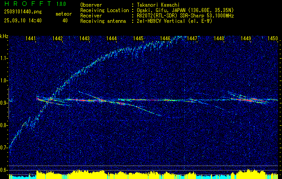Click the Observer field label
Screen dimensions: 282x179
(91, 5)
